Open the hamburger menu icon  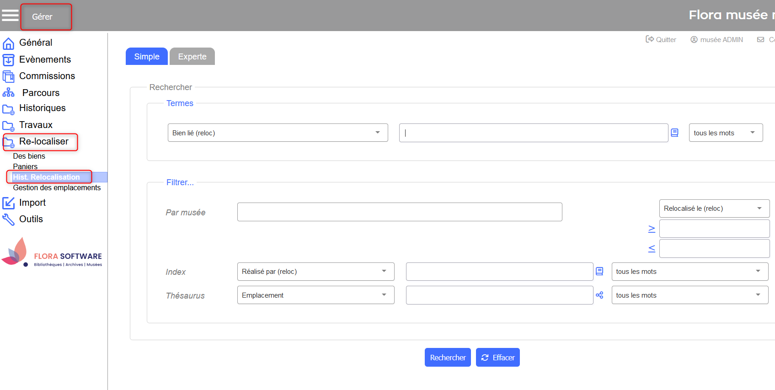[x=10, y=16]
